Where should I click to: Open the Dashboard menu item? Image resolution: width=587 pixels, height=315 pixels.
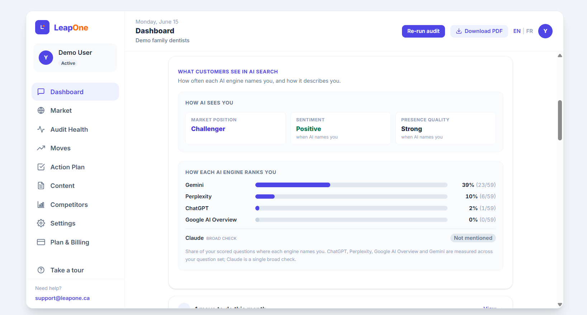(x=75, y=92)
